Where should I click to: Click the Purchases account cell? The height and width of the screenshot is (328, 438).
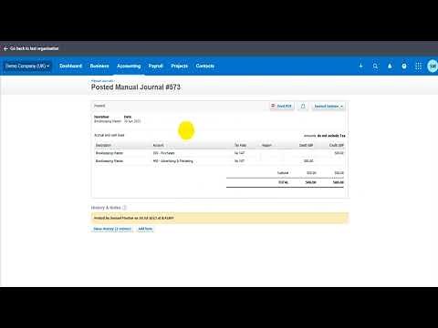[163, 153]
